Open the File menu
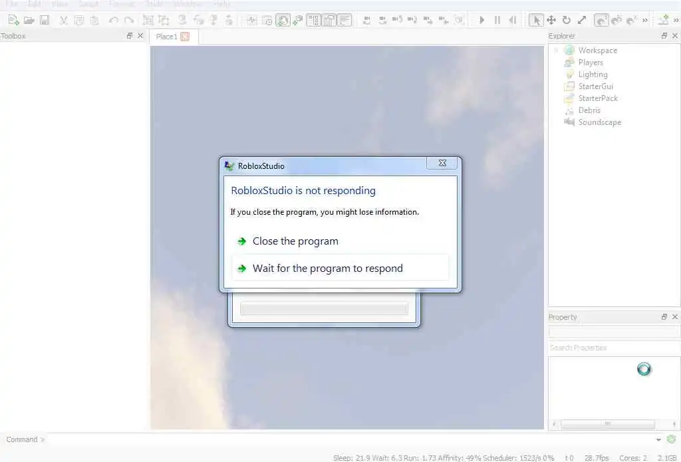The image size is (681, 462). click(11, 4)
